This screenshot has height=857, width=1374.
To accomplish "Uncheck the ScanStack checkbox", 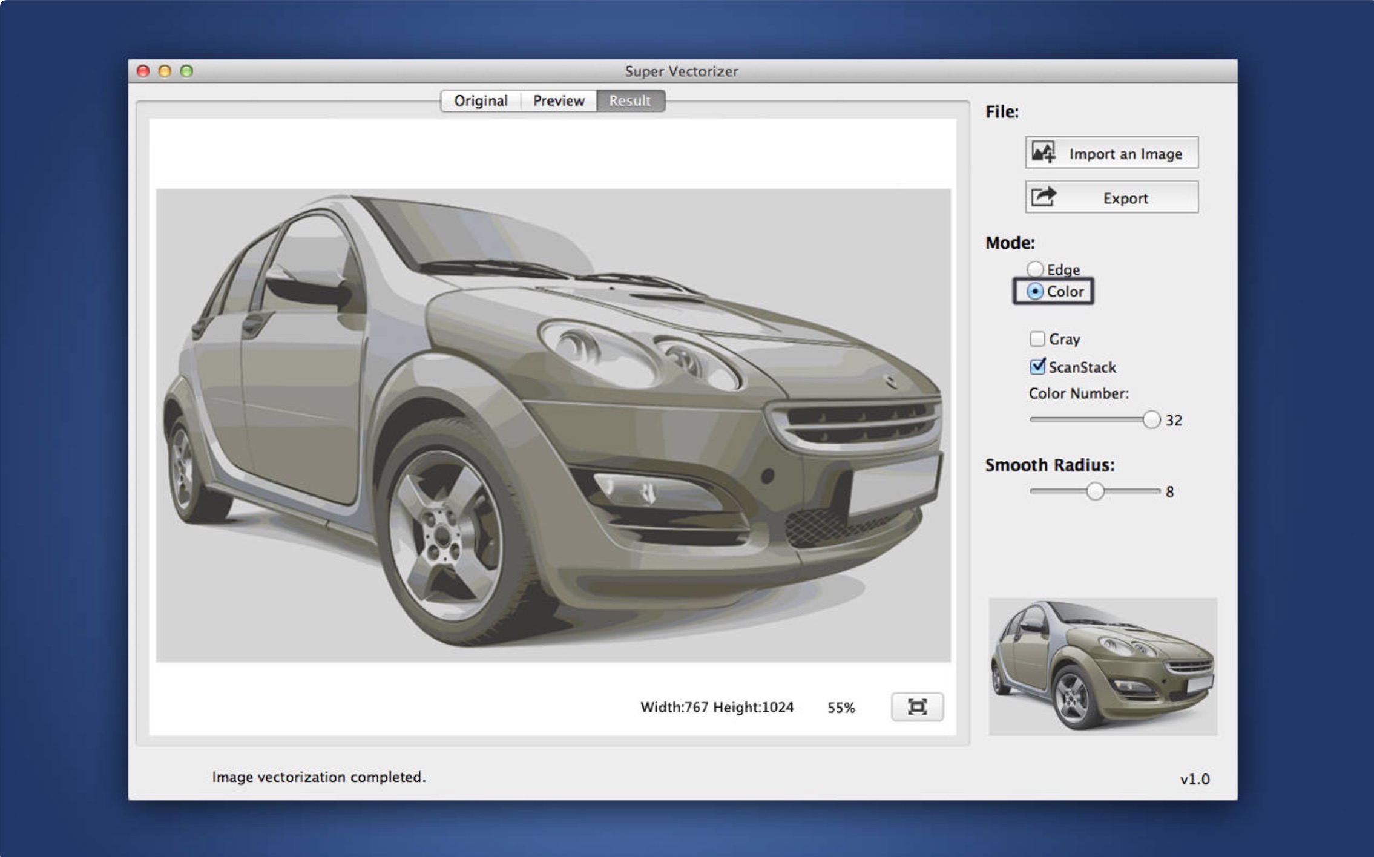I will coord(1037,366).
